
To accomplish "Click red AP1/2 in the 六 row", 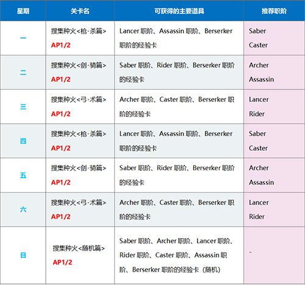I will pos(61,217).
